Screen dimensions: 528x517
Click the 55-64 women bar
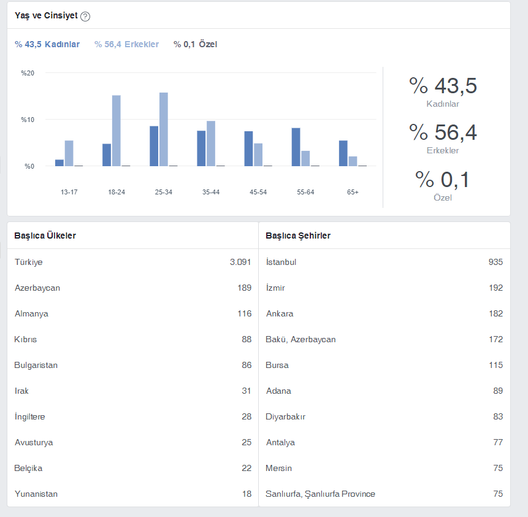coord(296,147)
